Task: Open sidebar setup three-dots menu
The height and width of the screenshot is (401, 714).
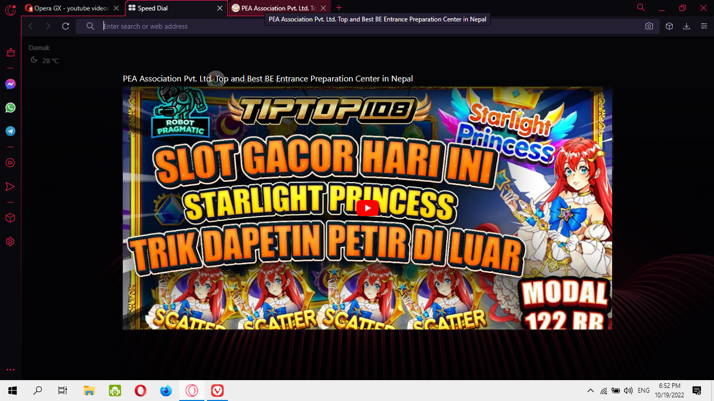Action: (10, 370)
